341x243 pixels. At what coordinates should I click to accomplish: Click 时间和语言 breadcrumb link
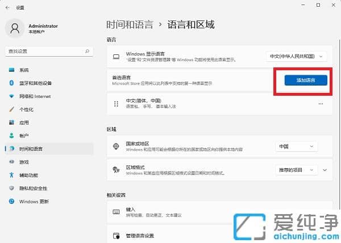tap(130, 24)
